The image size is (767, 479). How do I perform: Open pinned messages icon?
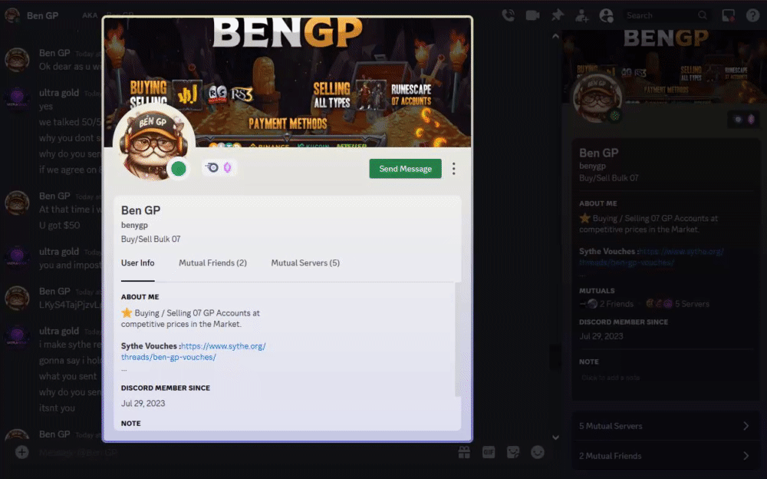(x=557, y=15)
